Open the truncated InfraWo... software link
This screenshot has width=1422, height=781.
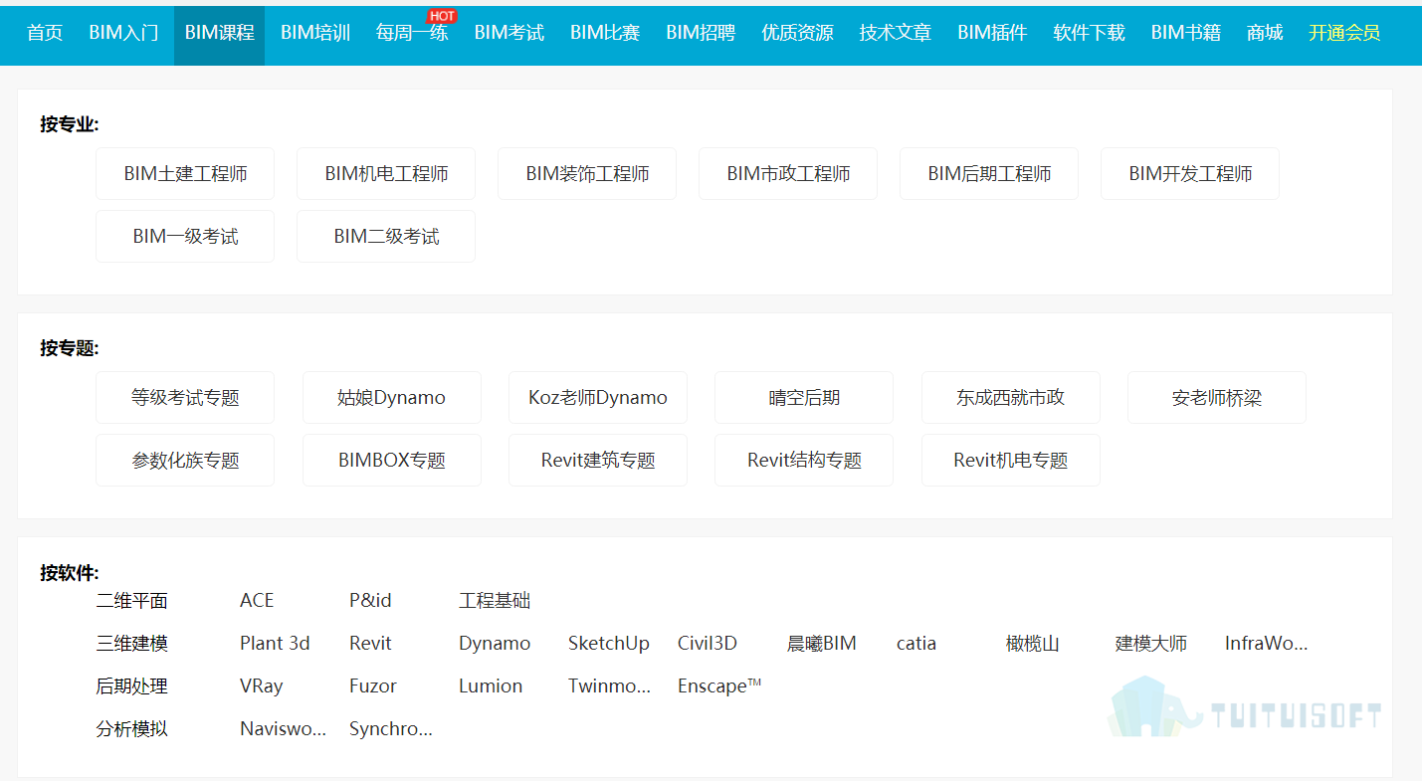[x=1266, y=644]
